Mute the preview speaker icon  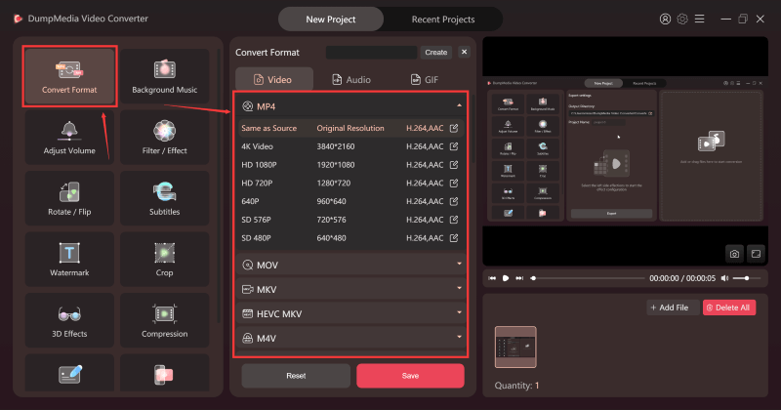point(724,278)
